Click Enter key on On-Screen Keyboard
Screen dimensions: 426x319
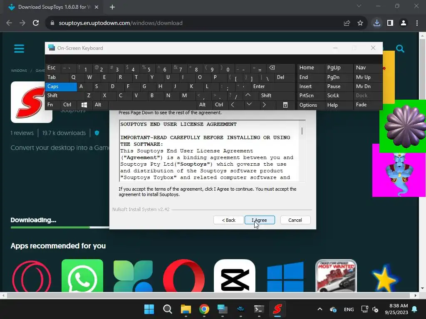point(273,86)
